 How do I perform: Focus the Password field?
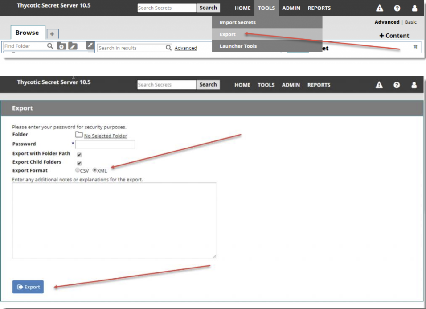click(105, 144)
